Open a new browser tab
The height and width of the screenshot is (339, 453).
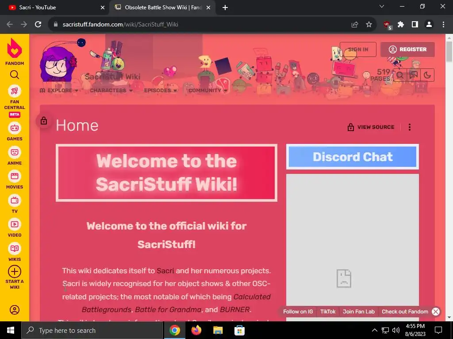point(225,8)
